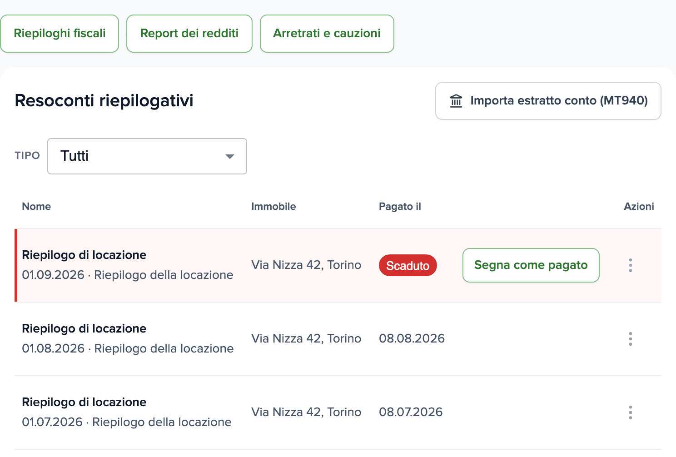Click the paid date 08.07.2026
Viewport: 676px width, 457px height.
click(x=411, y=412)
